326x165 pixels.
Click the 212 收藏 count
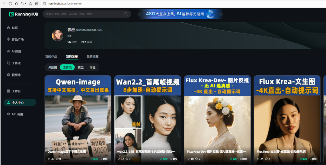87,42
